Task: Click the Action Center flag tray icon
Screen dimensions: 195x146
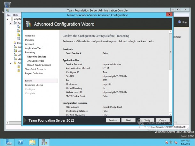Action: click(167, 142)
